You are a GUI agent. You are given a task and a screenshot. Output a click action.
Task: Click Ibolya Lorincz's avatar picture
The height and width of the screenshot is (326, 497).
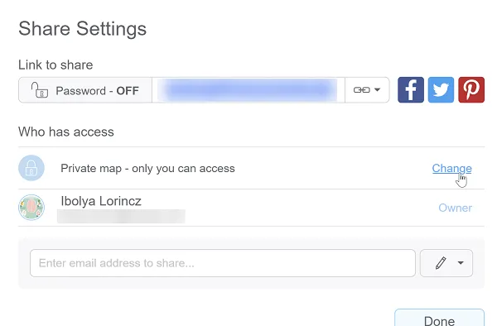click(x=31, y=208)
